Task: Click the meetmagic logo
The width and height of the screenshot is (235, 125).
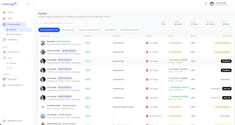Action: 9,4
